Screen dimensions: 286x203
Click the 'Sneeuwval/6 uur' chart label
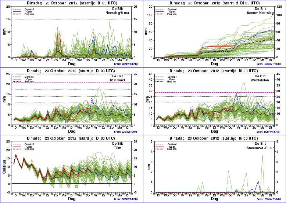tap(260, 148)
